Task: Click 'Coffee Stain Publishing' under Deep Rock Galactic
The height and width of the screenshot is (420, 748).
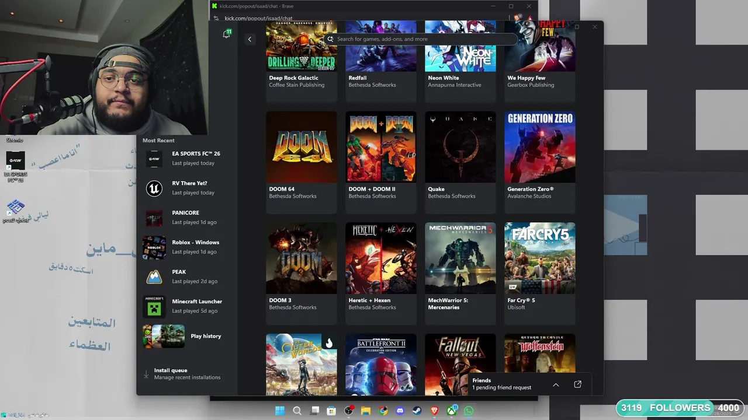Action: [x=297, y=85]
